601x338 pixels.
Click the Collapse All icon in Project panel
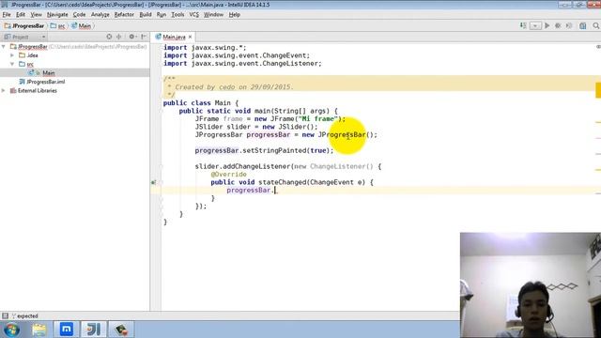coord(119,37)
